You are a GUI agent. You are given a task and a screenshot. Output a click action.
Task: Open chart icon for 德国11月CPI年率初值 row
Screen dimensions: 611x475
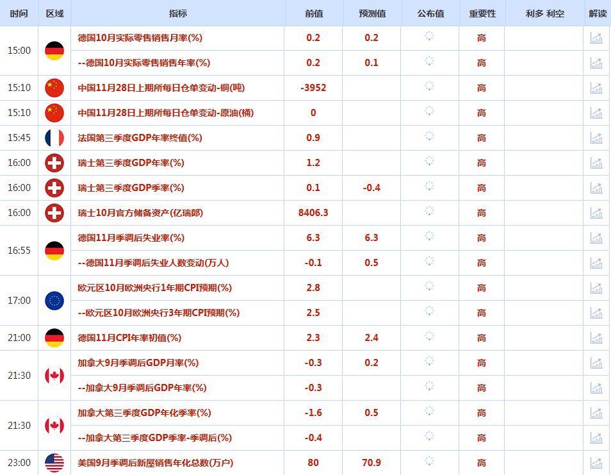tap(596, 338)
